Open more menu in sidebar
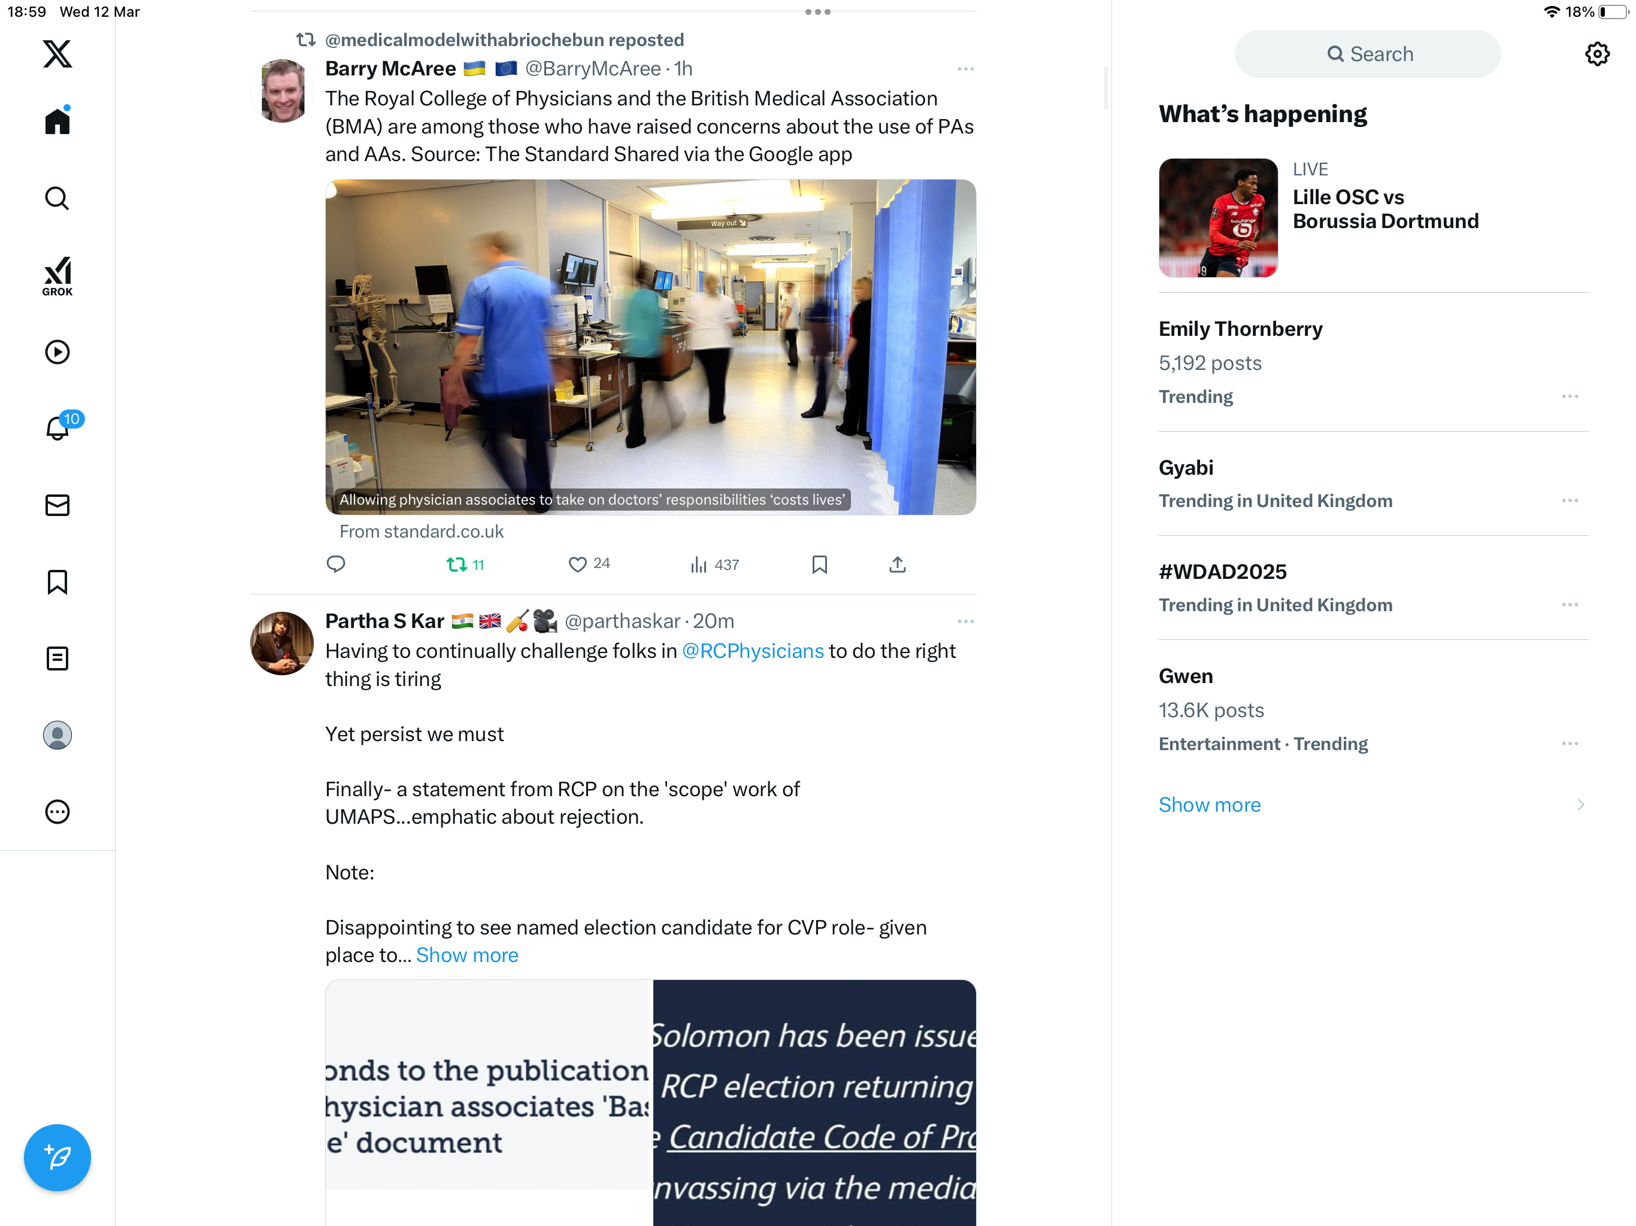This screenshot has width=1636, height=1226. coord(57,812)
